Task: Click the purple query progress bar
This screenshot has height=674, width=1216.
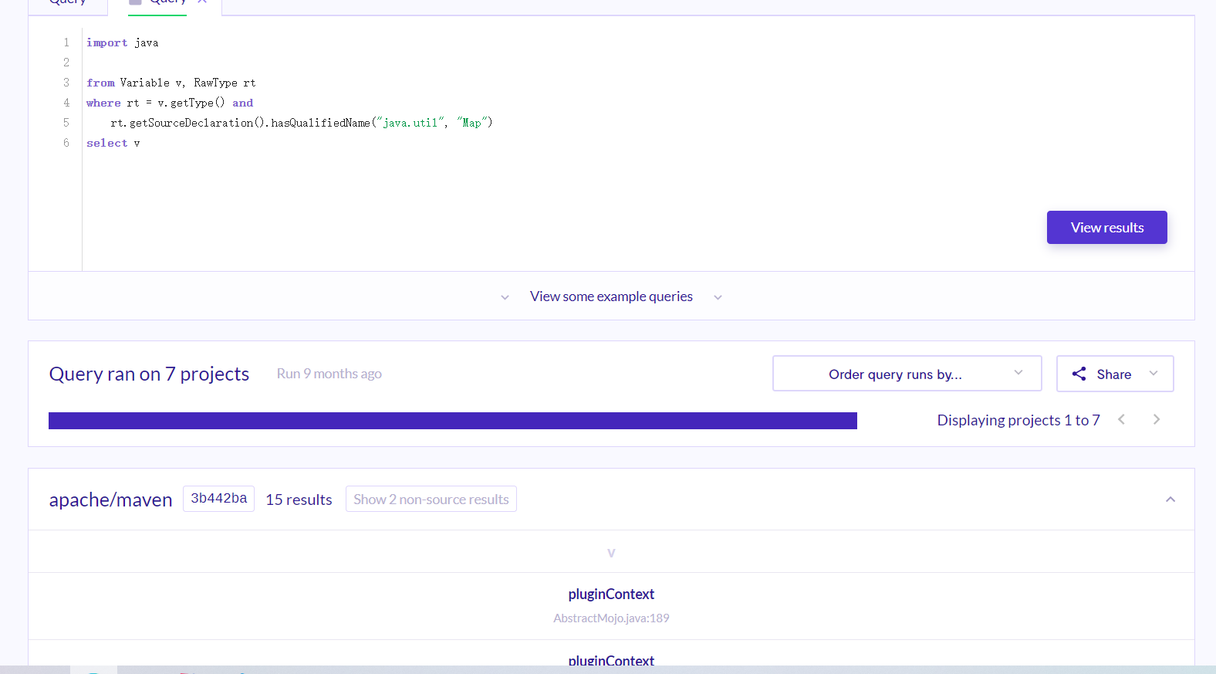Action: coord(453,421)
